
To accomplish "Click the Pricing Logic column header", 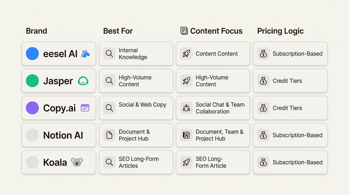I will click(280, 31).
